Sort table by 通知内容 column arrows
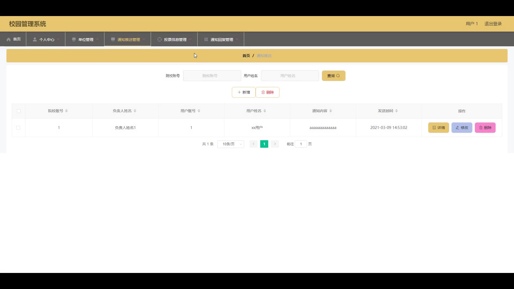This screenshot has height=289, width=514. (x=331, y=111)
